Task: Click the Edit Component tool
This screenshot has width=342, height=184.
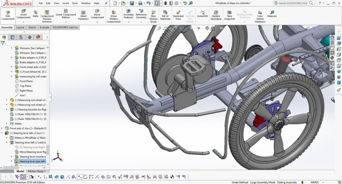Action: 8,16
